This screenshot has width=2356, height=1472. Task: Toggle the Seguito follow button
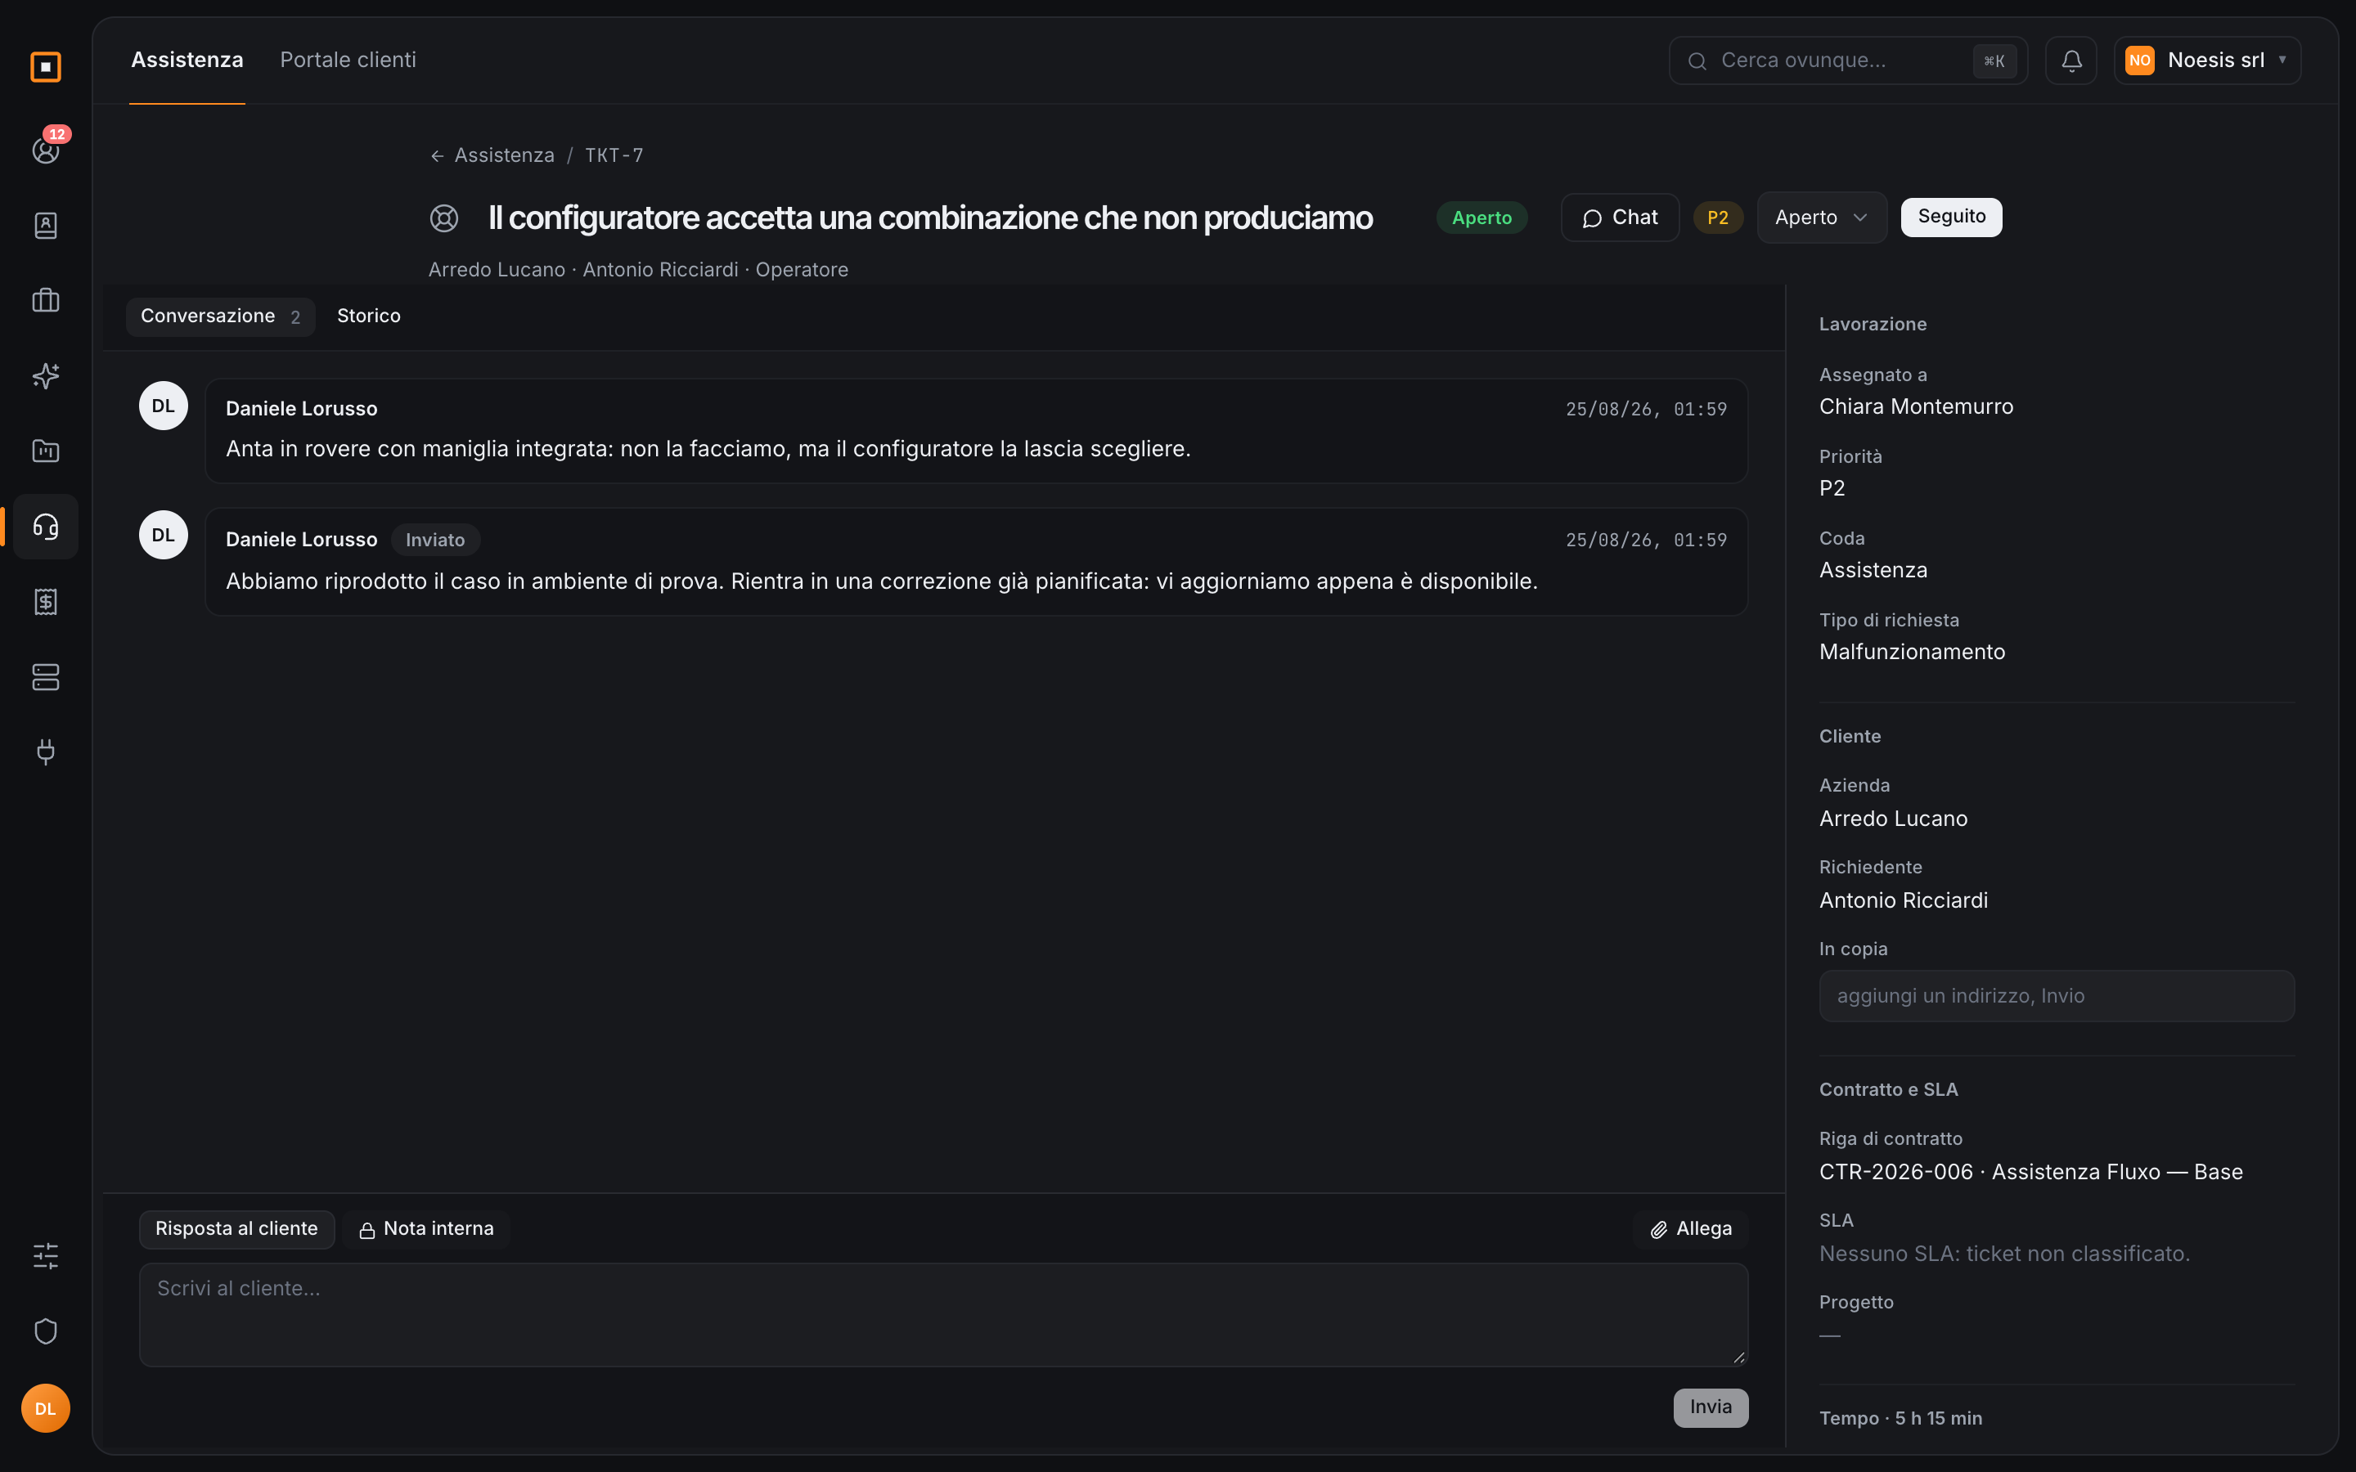[x=1951, y=216]
